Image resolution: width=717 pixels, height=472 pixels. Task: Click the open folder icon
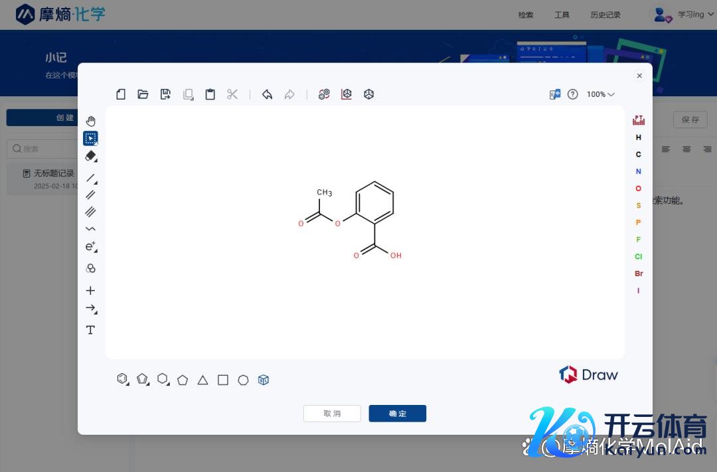coord(143,94)
